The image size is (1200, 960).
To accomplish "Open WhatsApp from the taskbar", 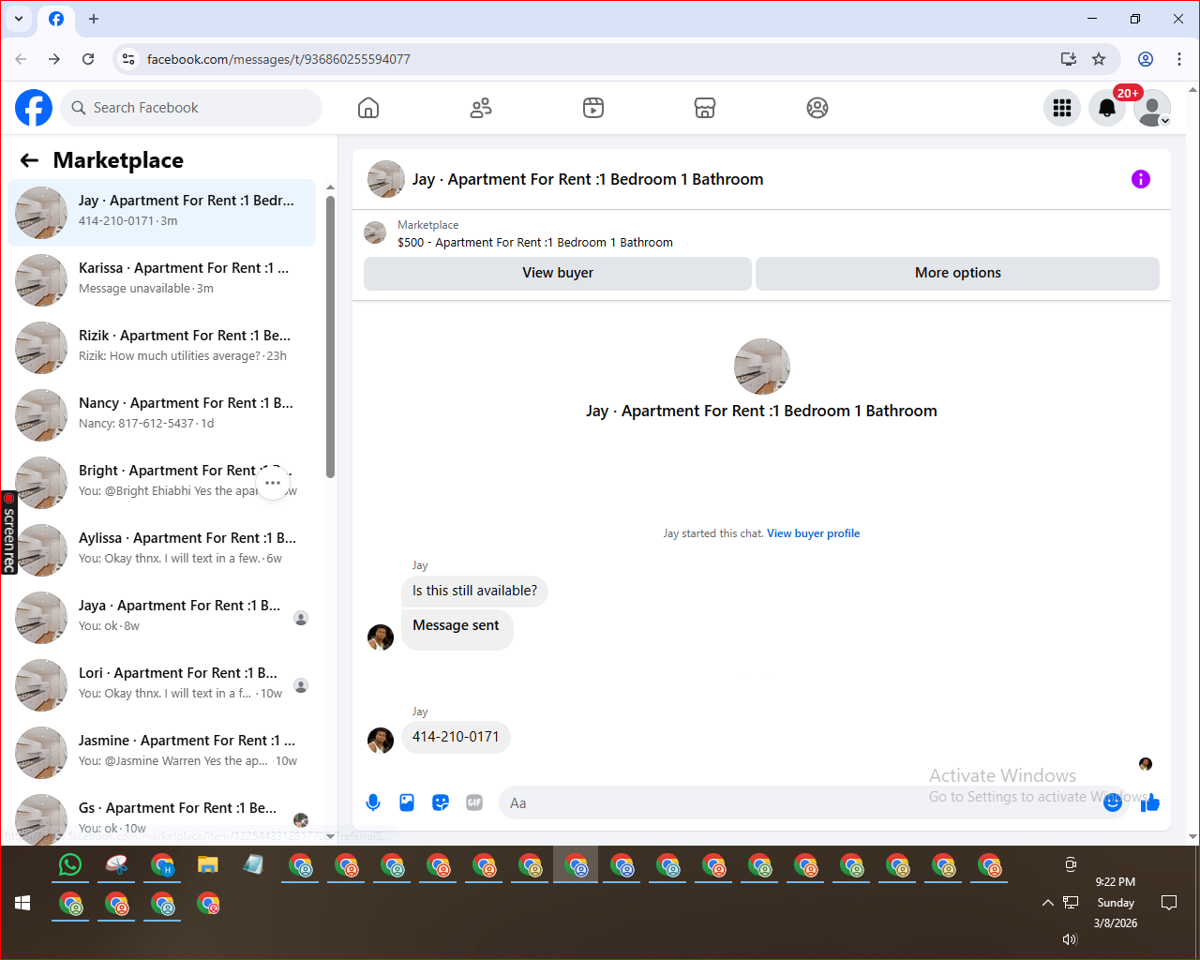I will pos(70,865).
